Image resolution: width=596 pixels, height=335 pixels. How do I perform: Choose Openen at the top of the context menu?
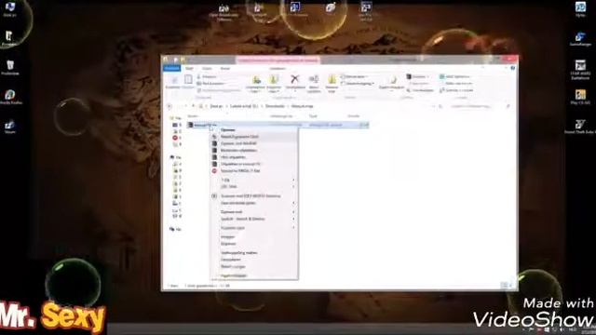pos(254,130)
